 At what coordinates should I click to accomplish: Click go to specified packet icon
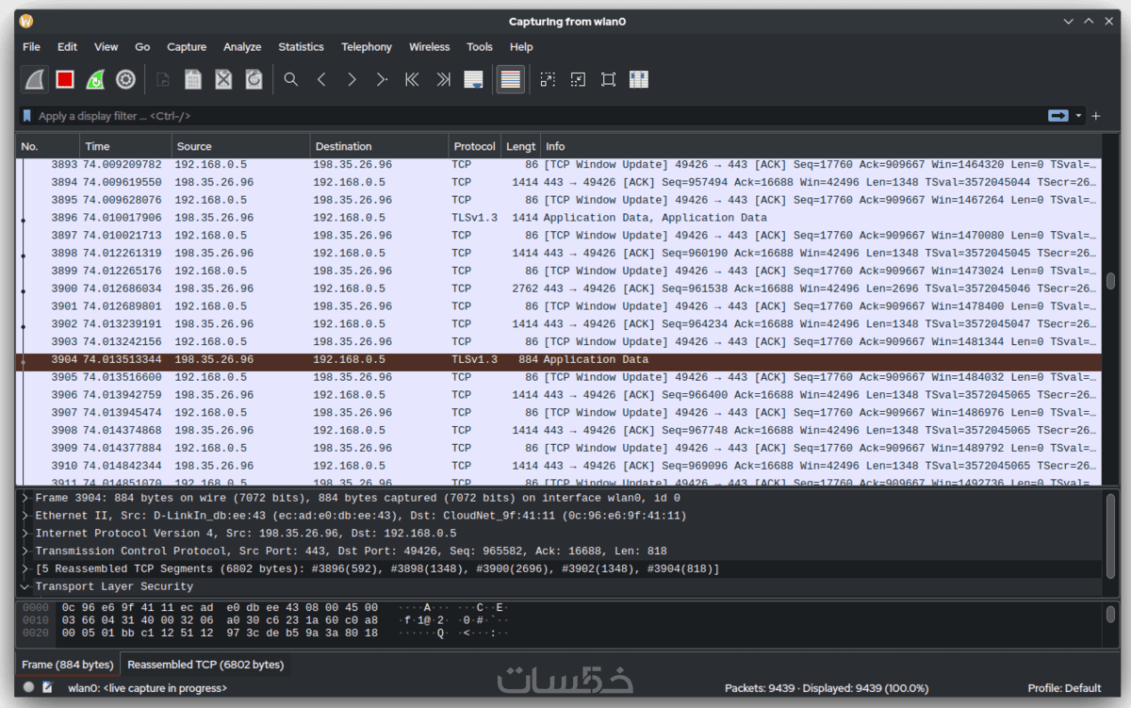382,80
